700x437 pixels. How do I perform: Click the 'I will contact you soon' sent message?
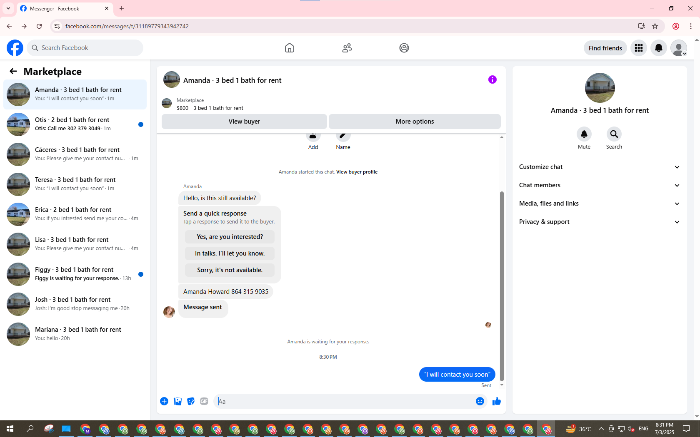457,375
